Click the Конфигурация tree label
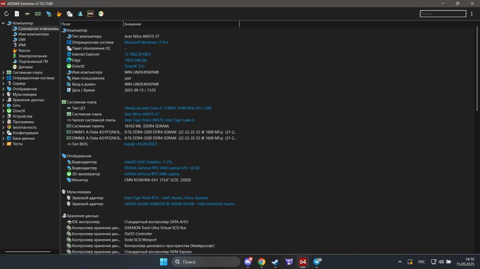Viewport: 480px width, 269px height. tap(25, 133)
